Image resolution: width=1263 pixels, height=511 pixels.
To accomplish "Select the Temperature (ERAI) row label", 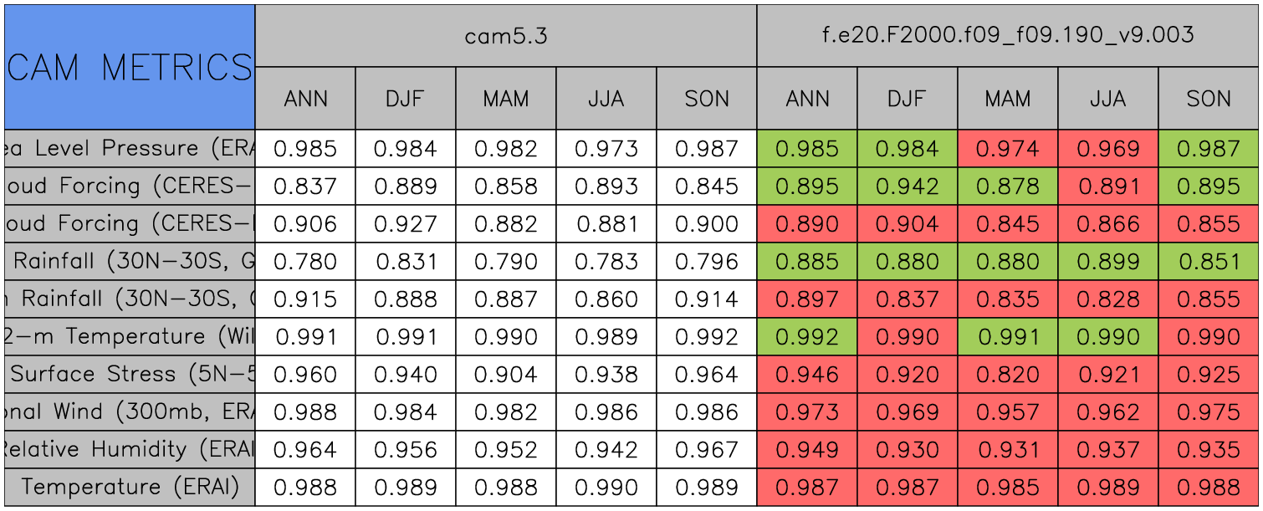I will 130,488.
